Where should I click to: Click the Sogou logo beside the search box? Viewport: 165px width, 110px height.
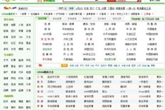(x=10, y=8)
